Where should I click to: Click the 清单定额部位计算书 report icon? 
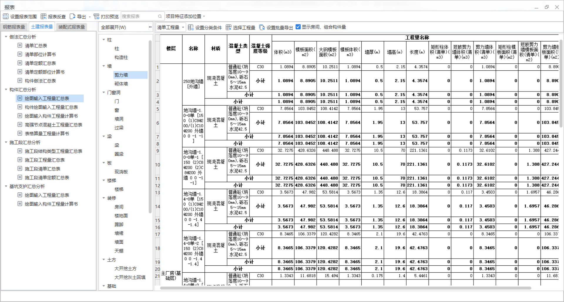(x=20, y=72)
